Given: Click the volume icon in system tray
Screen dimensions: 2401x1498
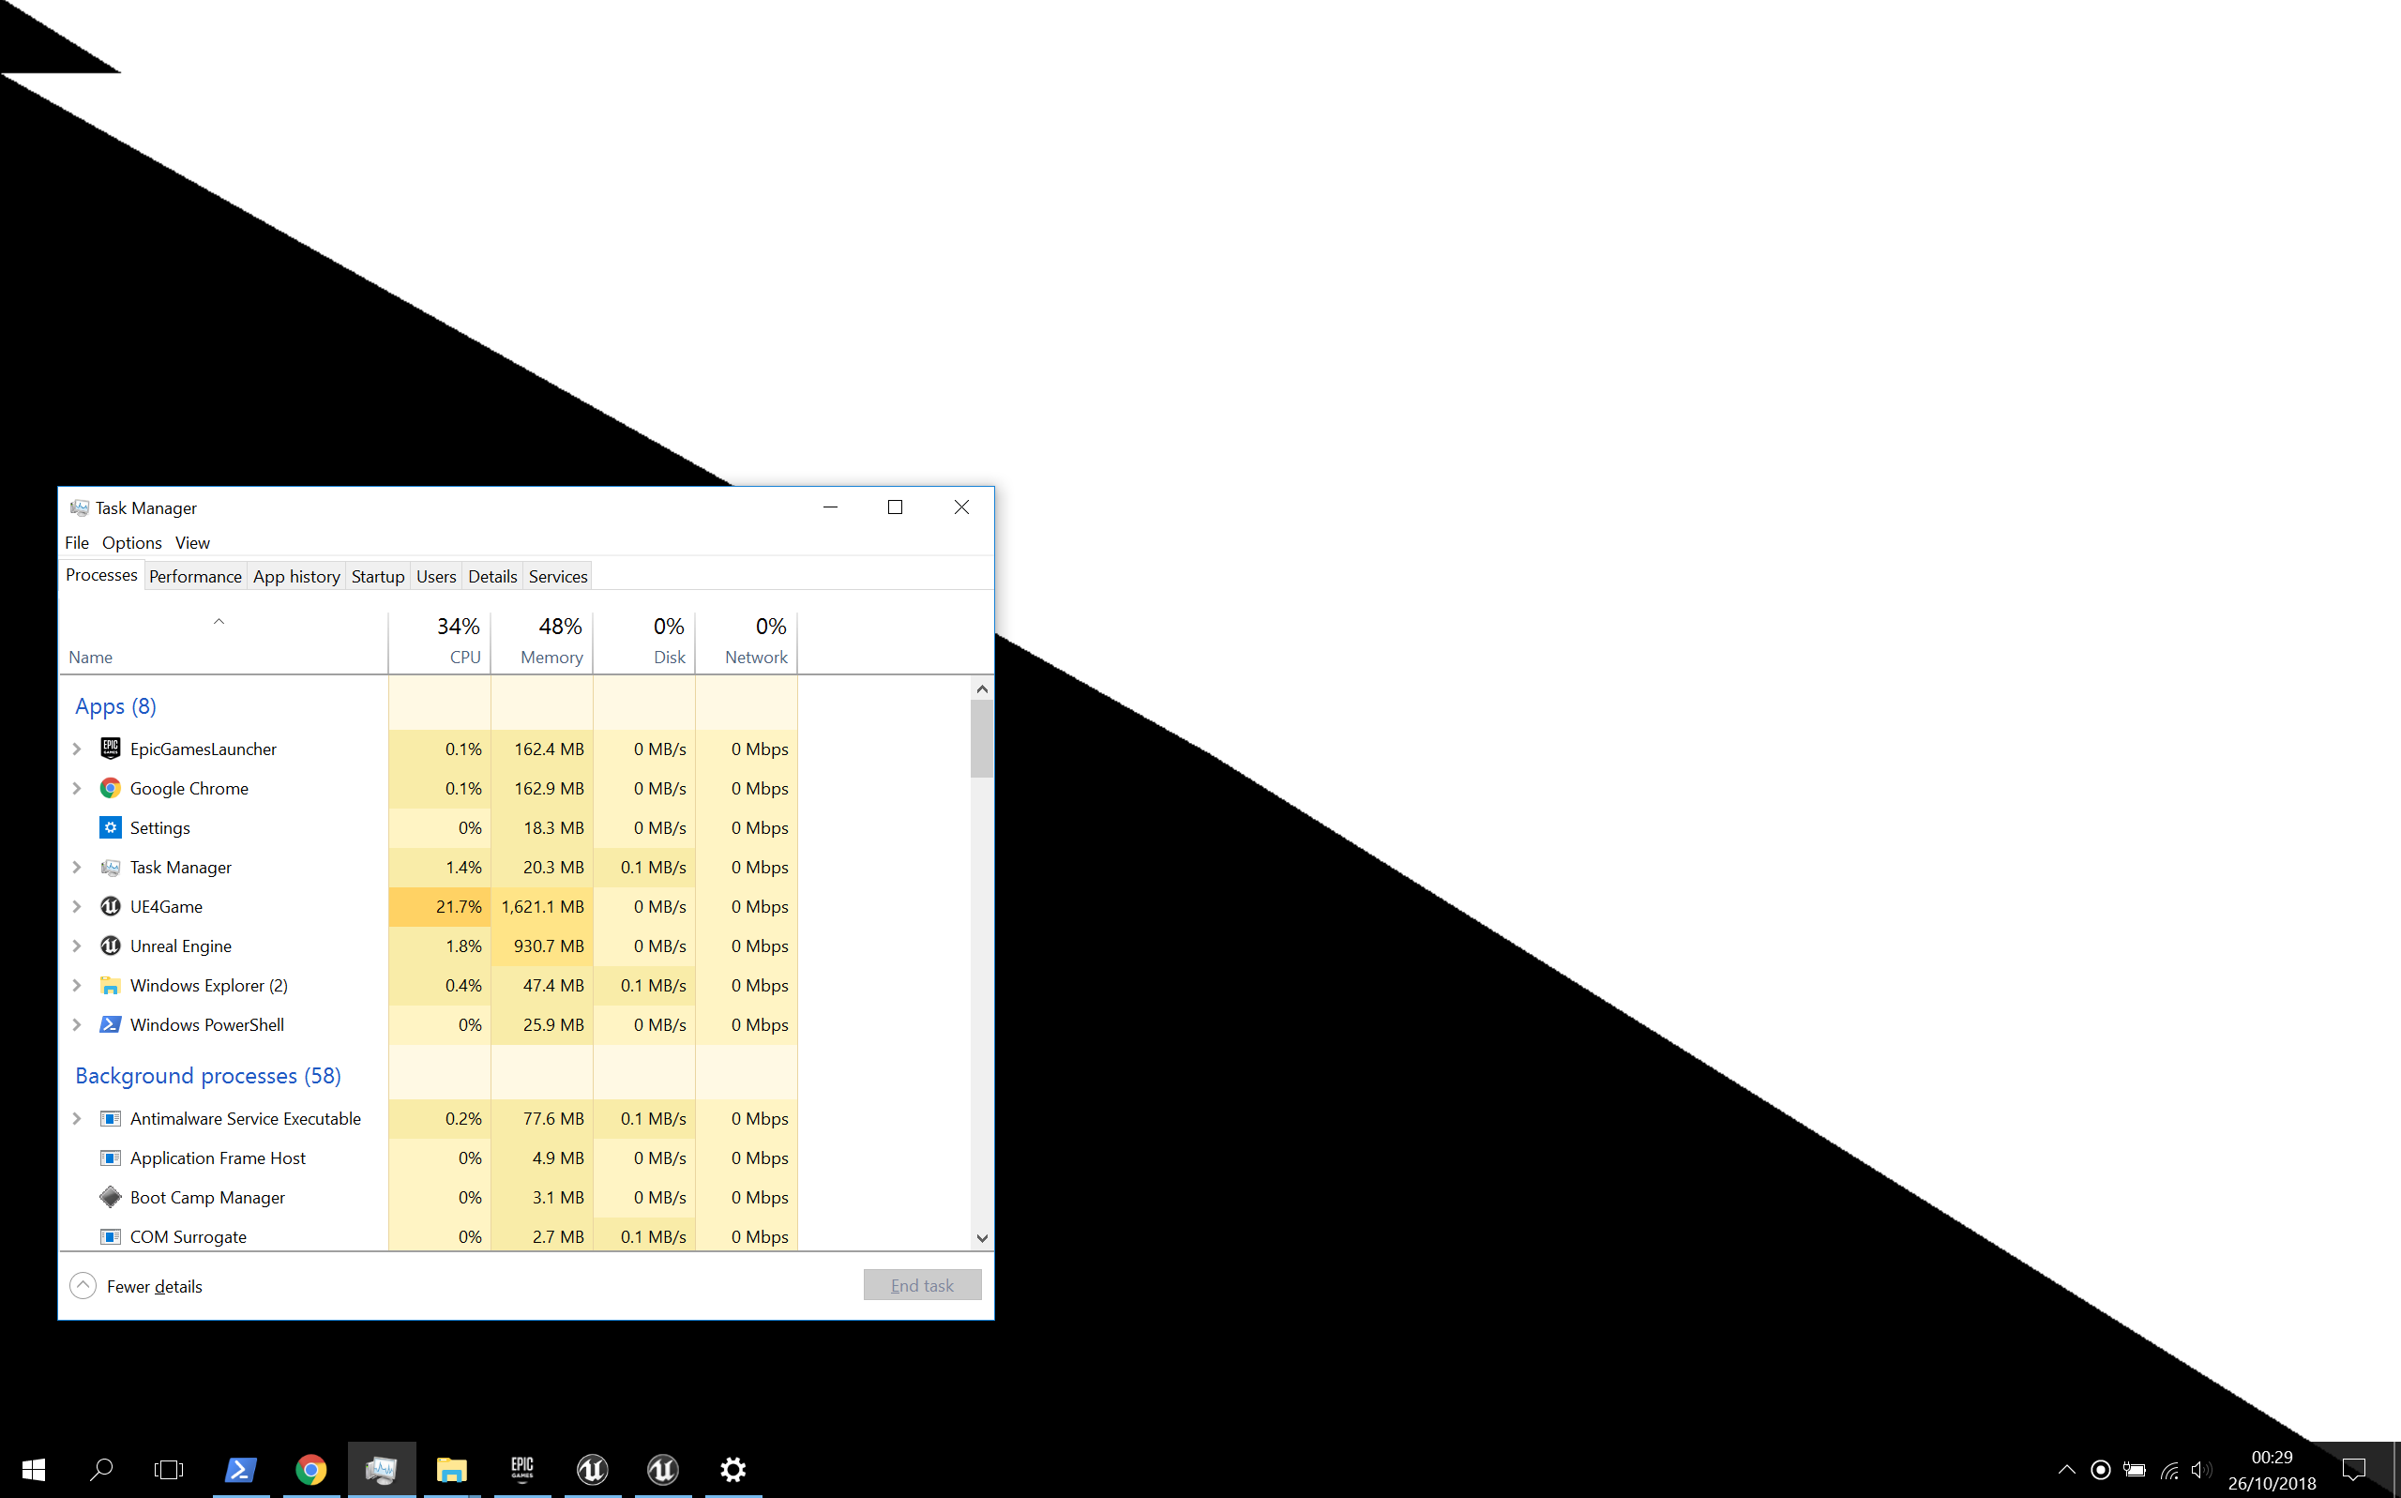Looking at the screenshot, I should pyautogui.click(x=2200, y=1469).
